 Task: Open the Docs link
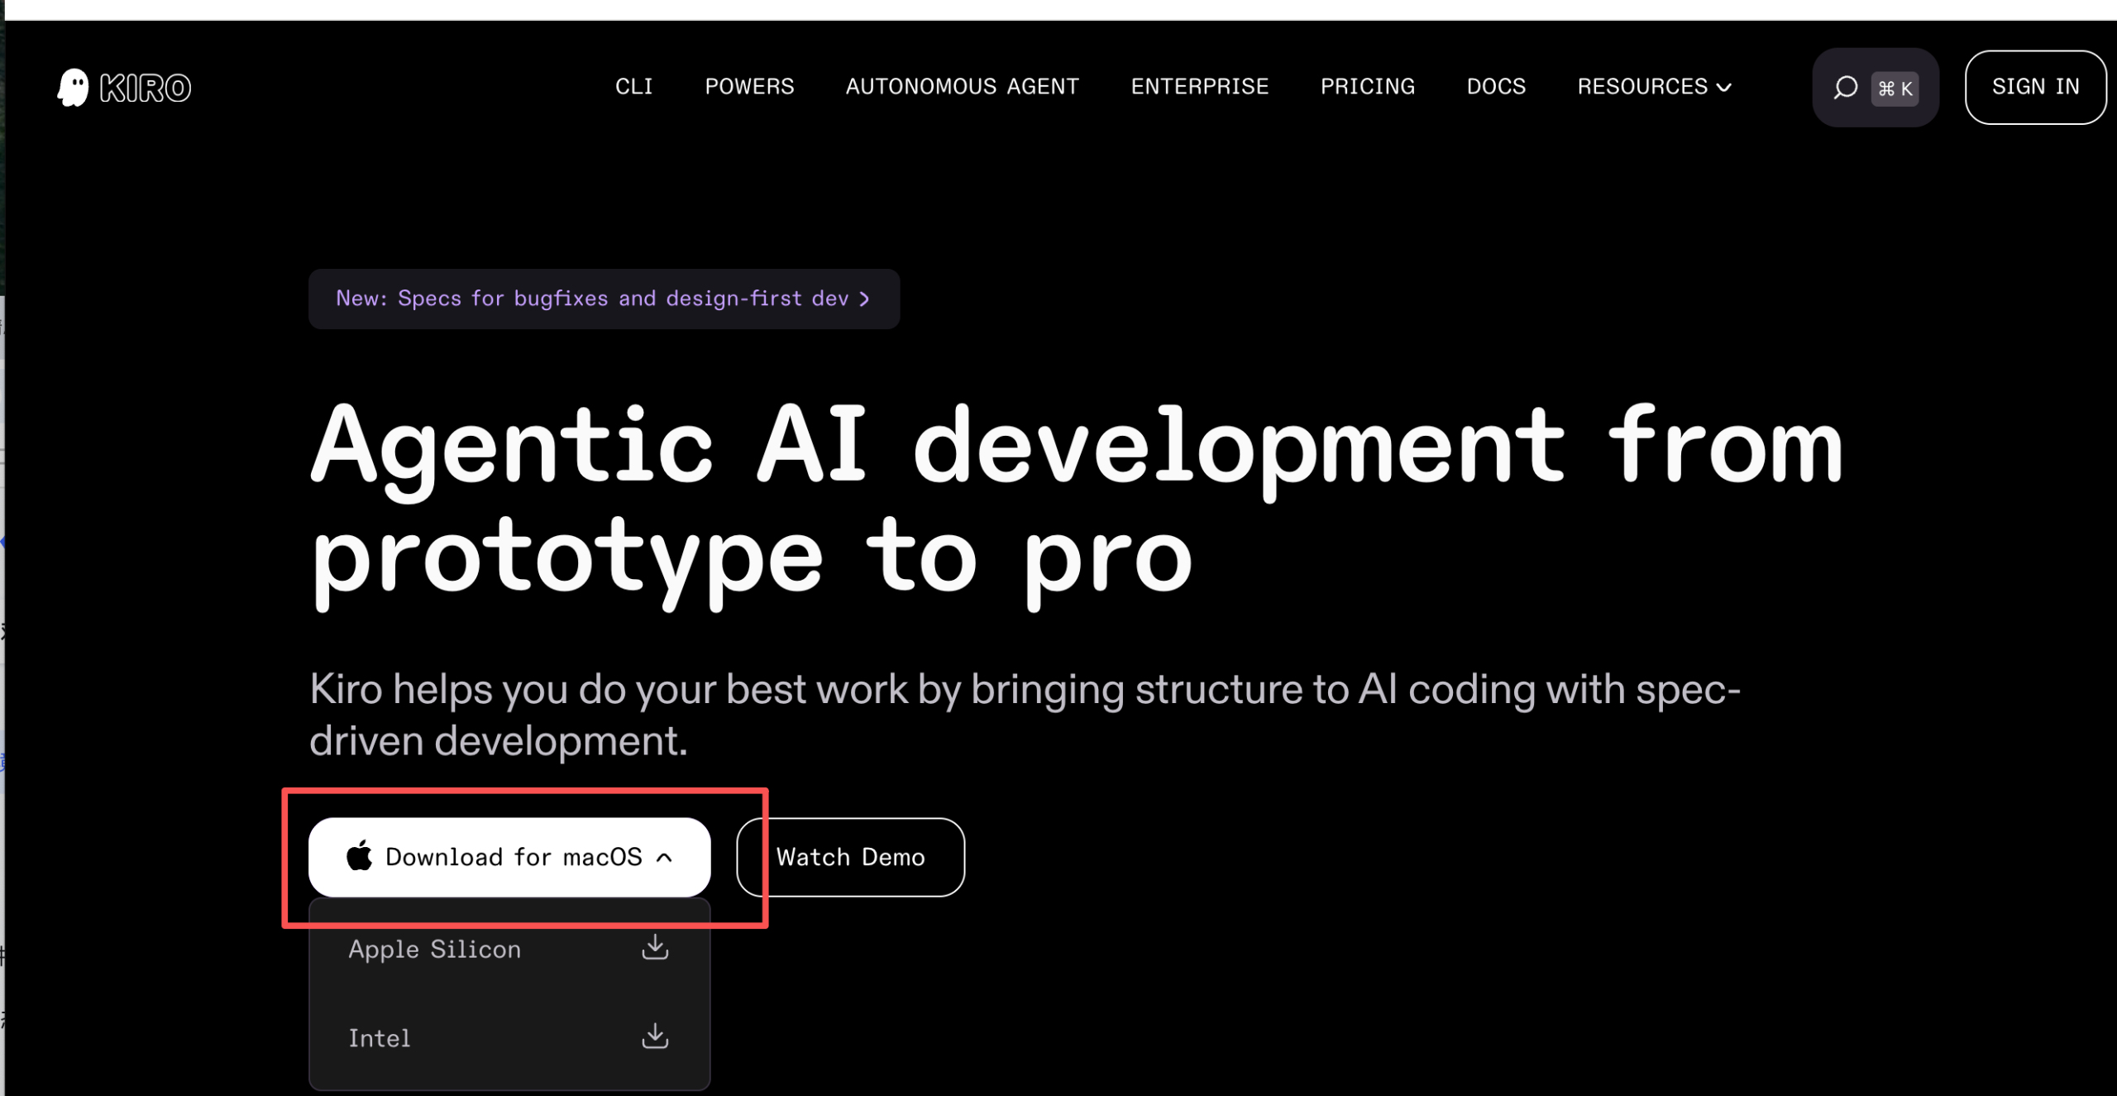1495,87
